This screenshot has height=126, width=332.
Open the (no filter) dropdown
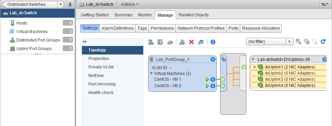[289, 42]
